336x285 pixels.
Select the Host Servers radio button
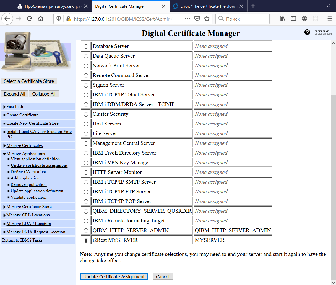[86, 124]
